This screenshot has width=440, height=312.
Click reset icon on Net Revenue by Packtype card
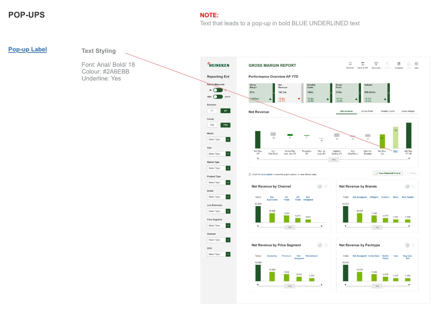(x=413, y=245)
